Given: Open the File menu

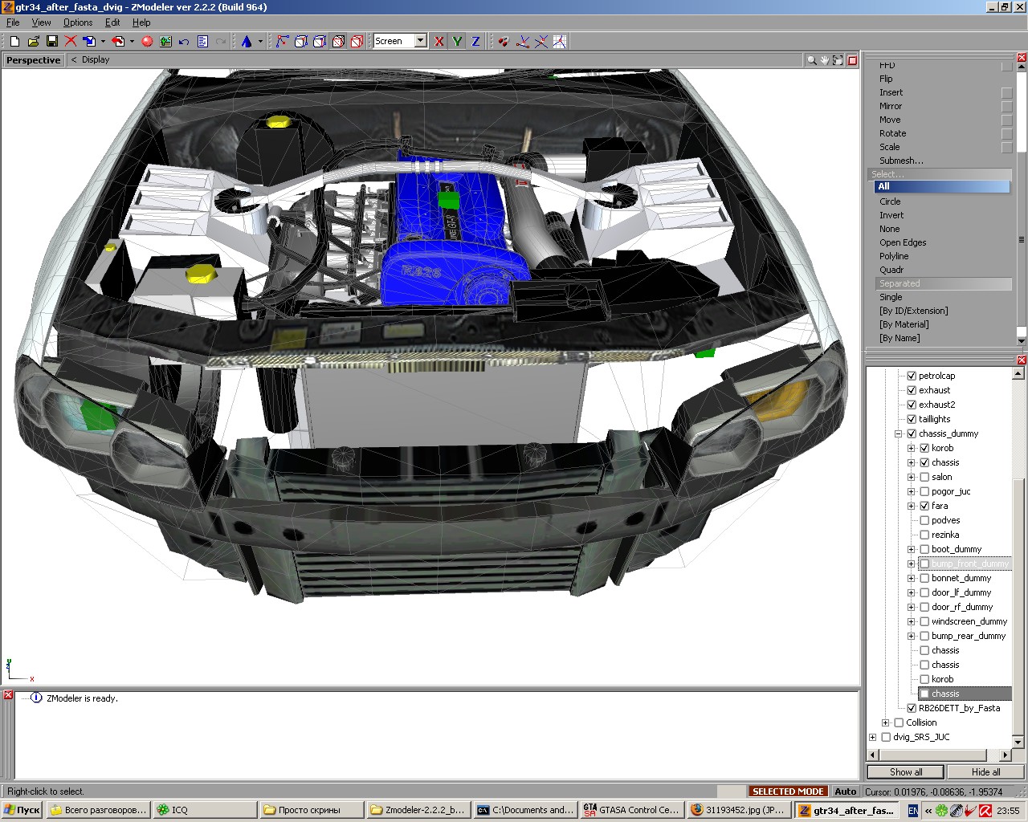Looking at the screenshot, I should (13, 22).
